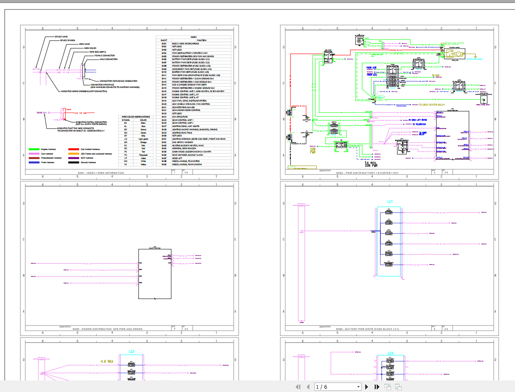Viewport: 515px width, 392px height.
Task: Click the previous page arrow
Action: click(x=308, y=387)
